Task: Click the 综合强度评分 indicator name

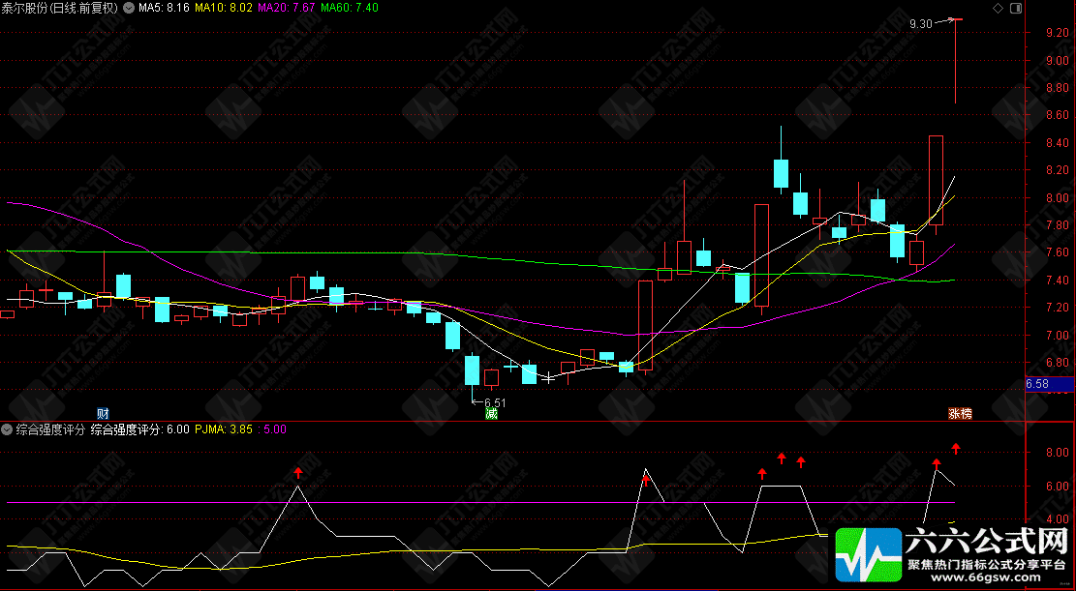Action: point(50,429)
